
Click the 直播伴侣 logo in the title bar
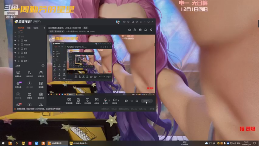point(23,22)
